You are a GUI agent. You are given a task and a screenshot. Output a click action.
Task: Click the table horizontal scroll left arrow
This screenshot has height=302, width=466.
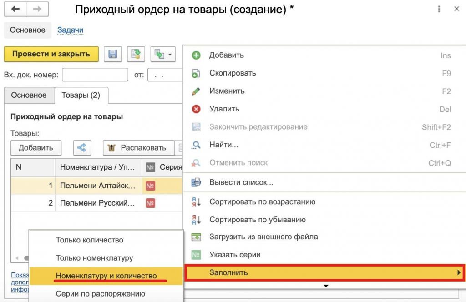click(17, 258)
